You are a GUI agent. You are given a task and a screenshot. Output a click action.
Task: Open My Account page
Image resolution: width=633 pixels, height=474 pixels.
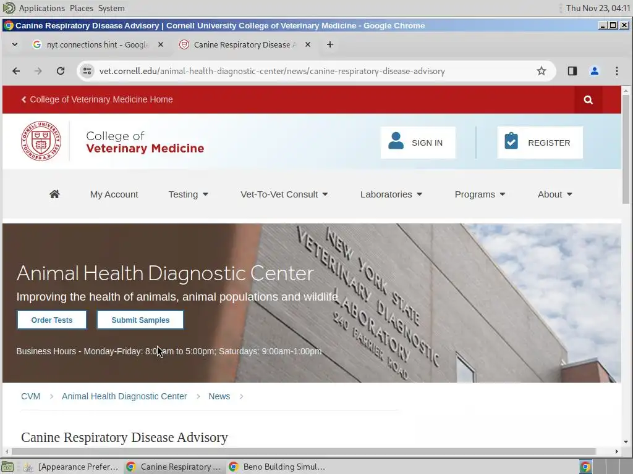point(114,194)
